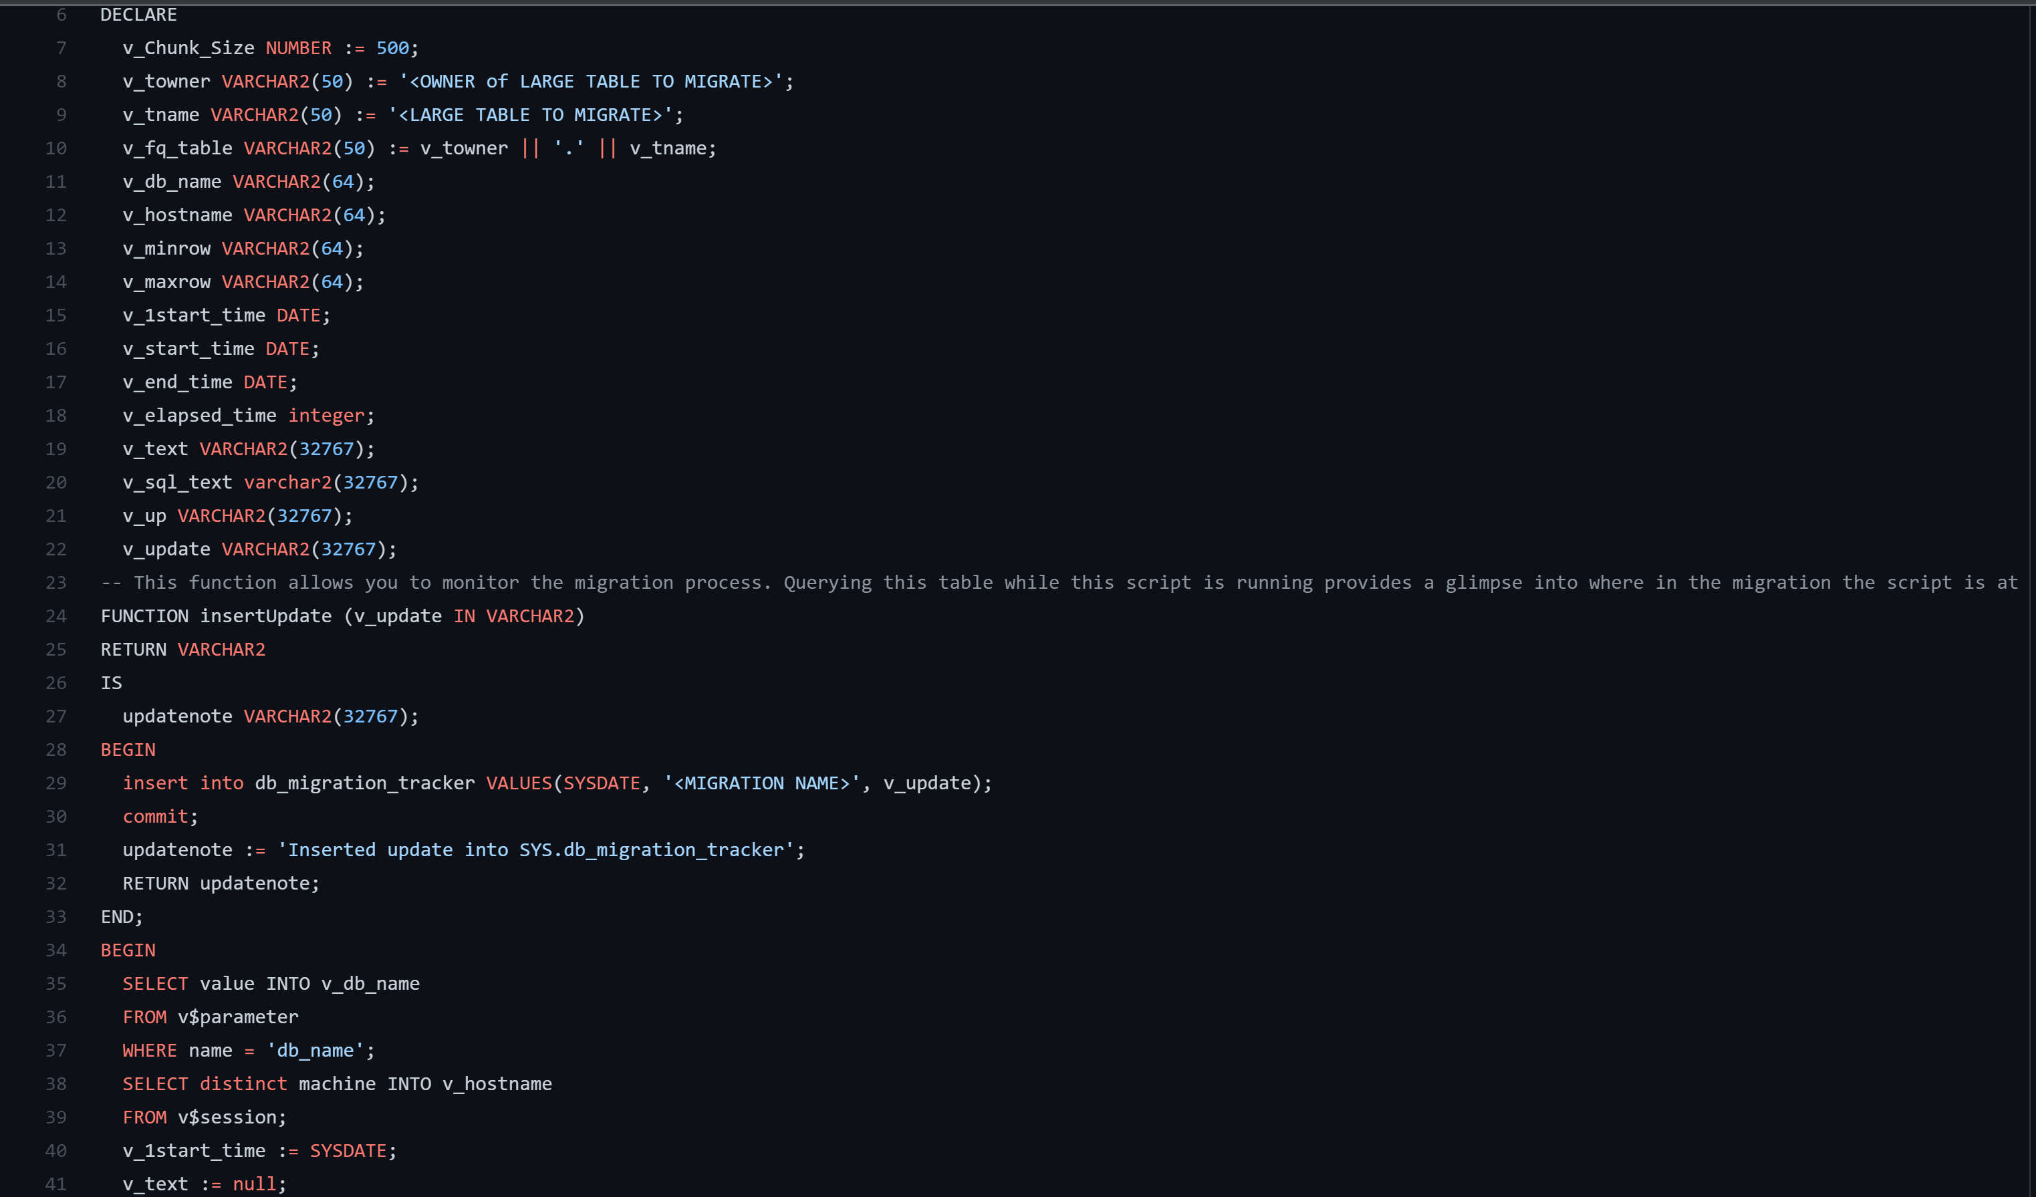The height and width of the screenshot is (1197, 2036).
Task: Click the 'Inserted update into SYS.db_migration_tracker' string
Action: click(x=537, y=851)
